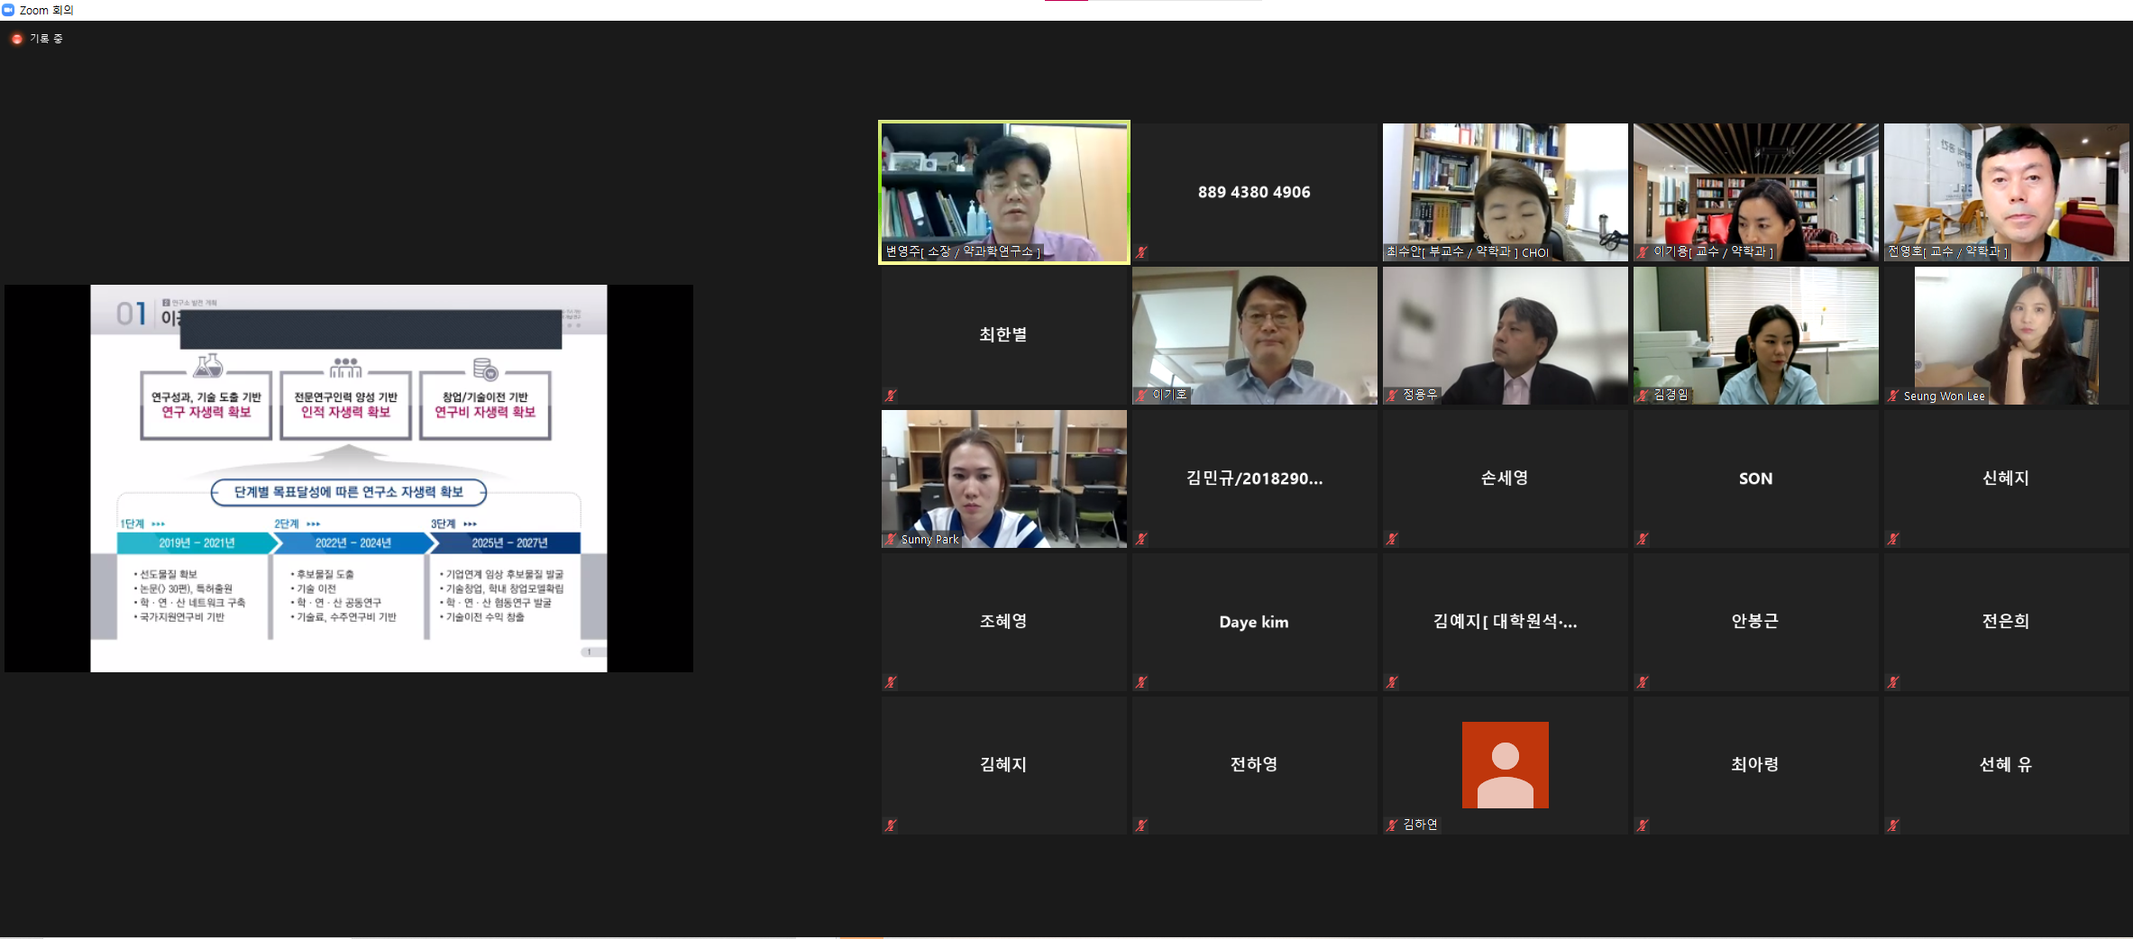The height and width of the screenshot is (939, 2133).
Task: Click muted mic icon on 889 4380 4906 tile
Action: (1141, 252)
